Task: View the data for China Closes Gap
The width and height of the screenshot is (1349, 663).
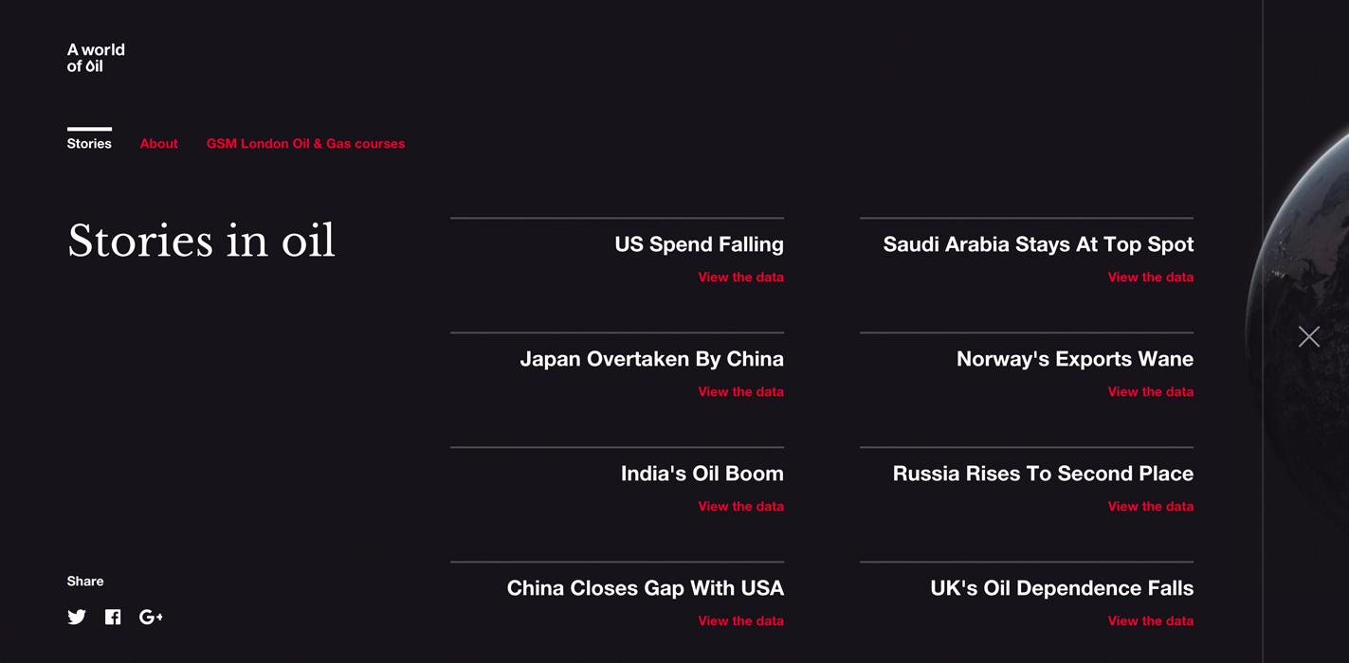Action: coord(741,621)
